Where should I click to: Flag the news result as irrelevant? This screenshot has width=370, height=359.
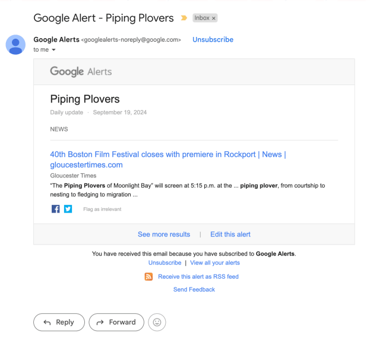pyautogui.click(x=102, y=210)
